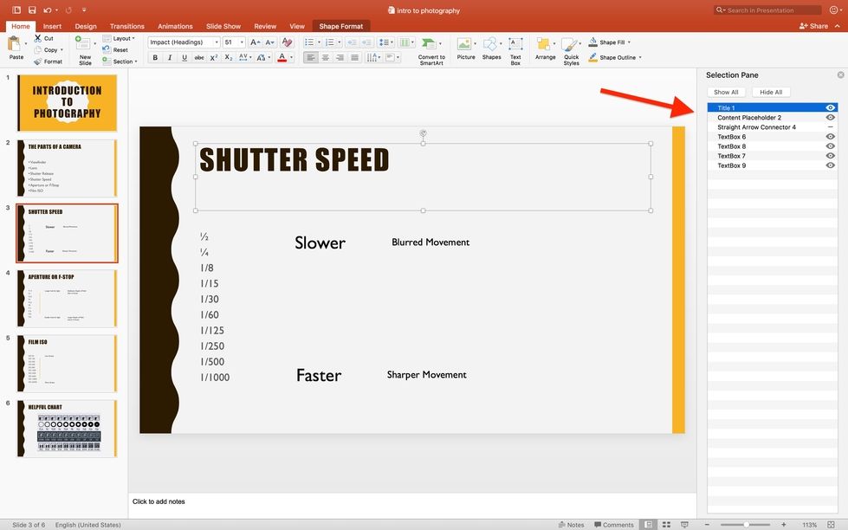
Task: Apply bold formatting with the B button
Action: (155, 58)
